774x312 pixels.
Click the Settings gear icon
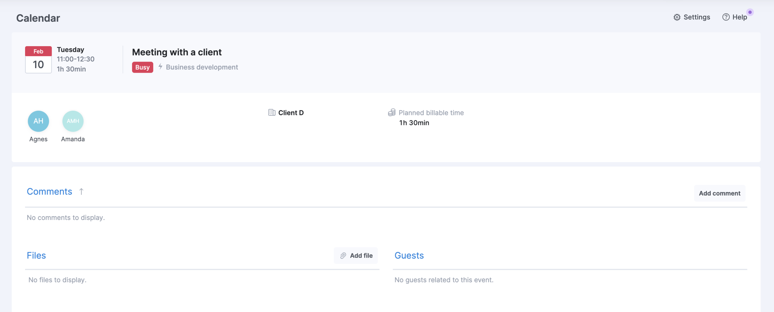coord(677,18)
